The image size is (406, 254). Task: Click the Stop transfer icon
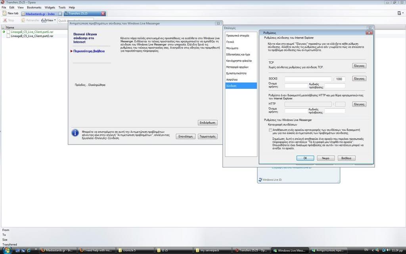(x=5, y=20)
